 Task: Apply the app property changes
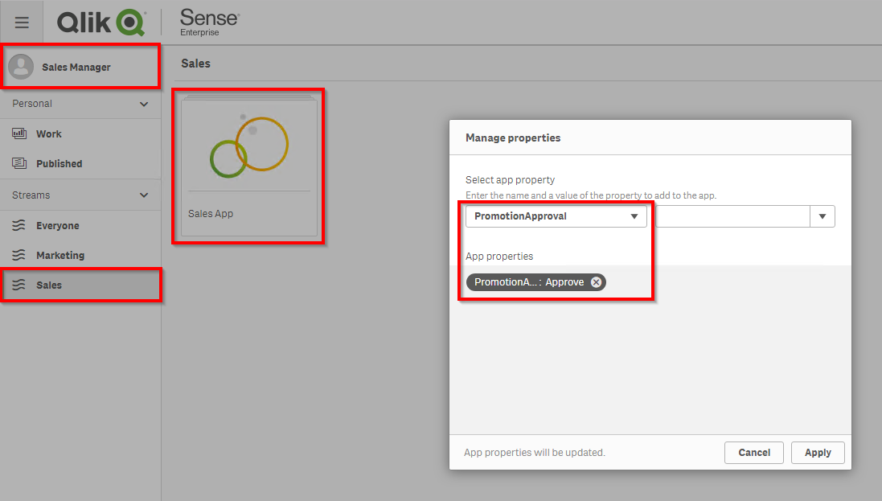point(818,453)
